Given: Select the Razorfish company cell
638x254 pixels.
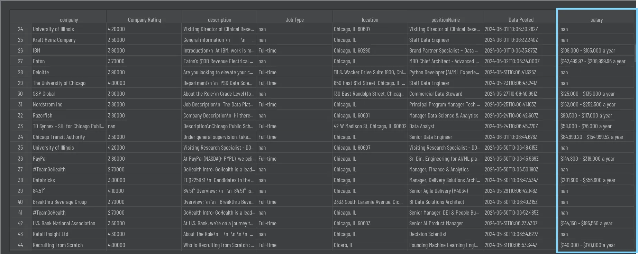Looking at the screenshot, I should [x=69, y=115].
